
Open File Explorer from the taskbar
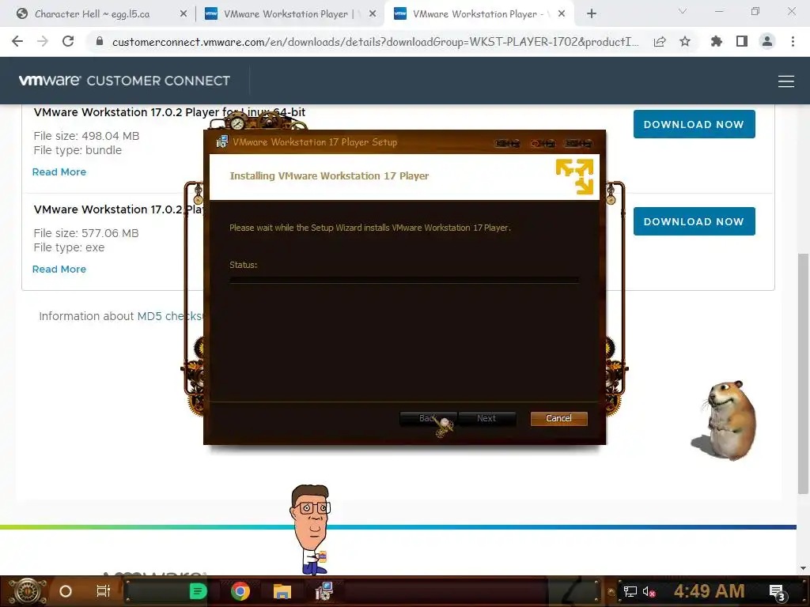[x=282, y=591]
